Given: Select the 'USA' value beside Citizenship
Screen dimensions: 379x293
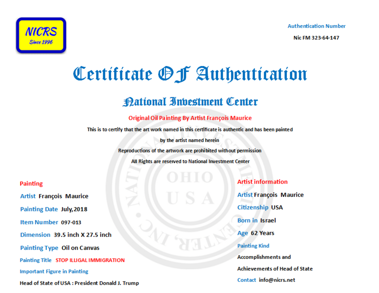Looking at the screenshot, I should click(x=277, y=208).
